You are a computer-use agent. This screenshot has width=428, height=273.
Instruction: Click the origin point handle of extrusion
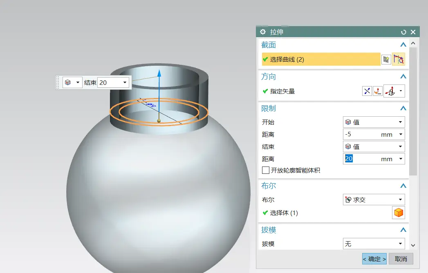159,121
